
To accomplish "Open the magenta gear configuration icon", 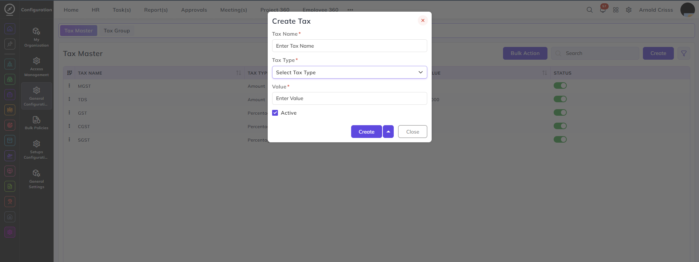I will coord(10,232).
